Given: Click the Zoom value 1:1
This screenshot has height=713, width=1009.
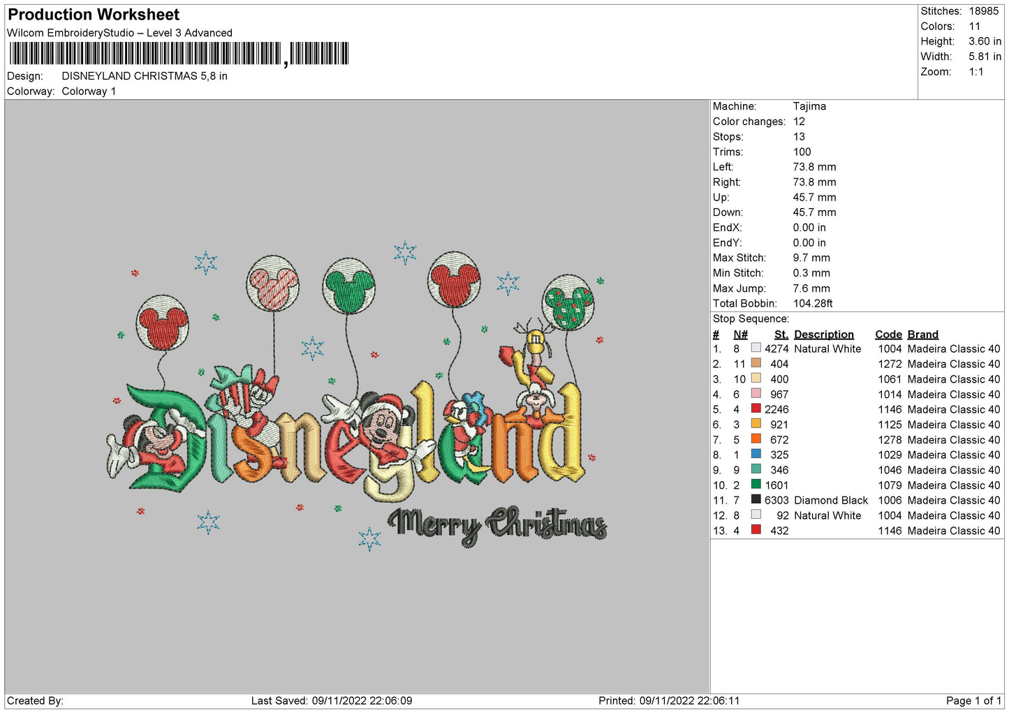Looking at the screenshot, I should (976, 72).
